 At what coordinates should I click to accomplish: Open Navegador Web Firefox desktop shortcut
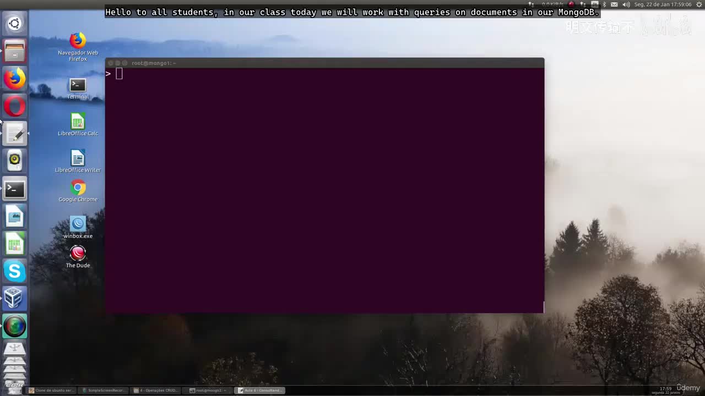[78, 47]
